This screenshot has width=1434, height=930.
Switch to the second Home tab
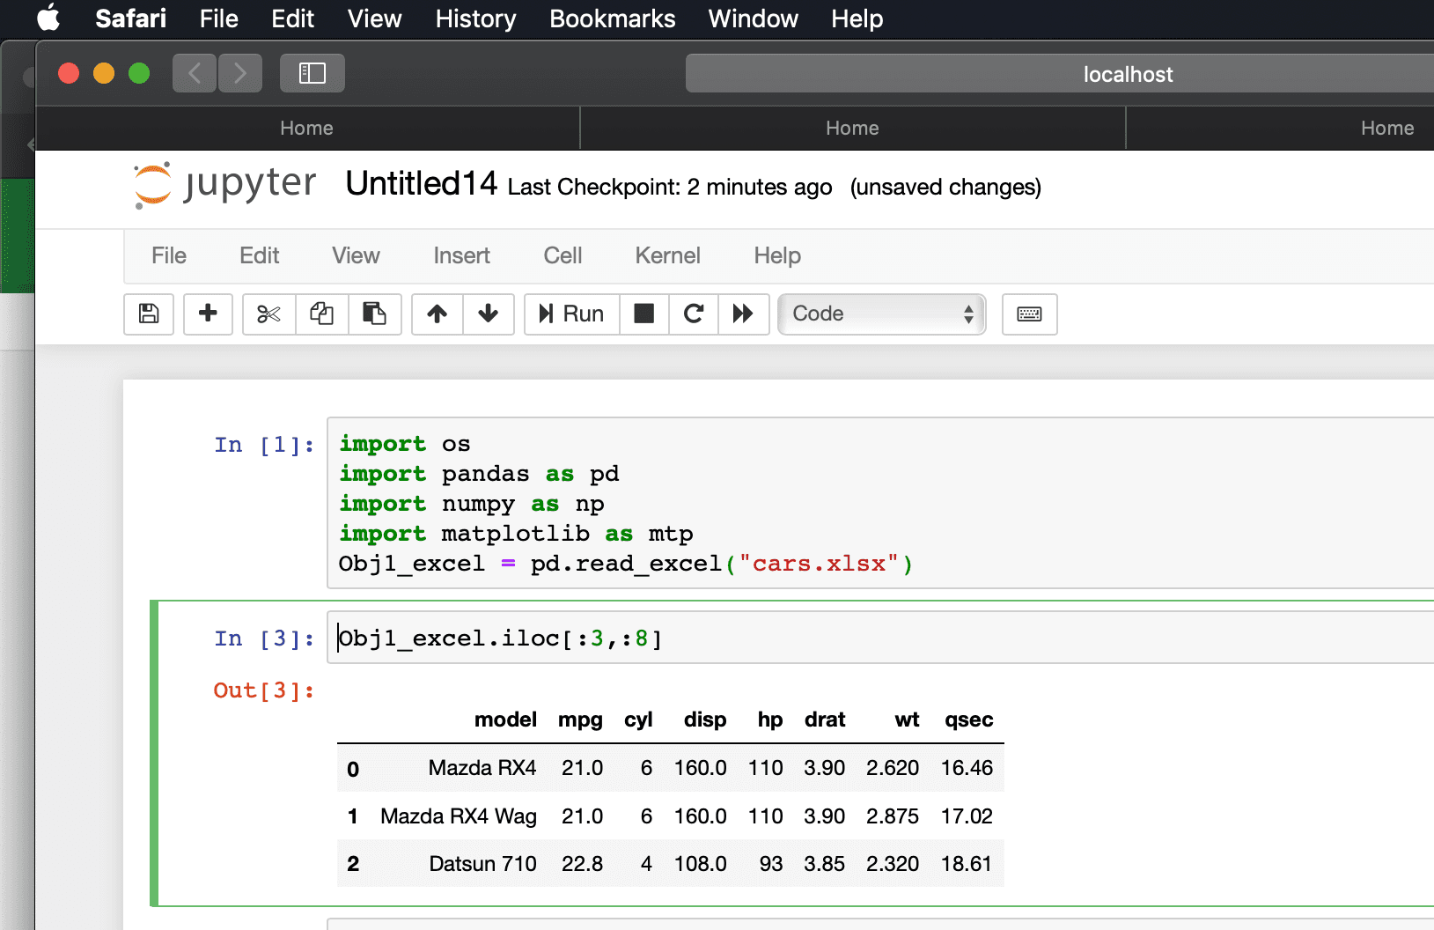pyautogui.click(x=852, y=128)
